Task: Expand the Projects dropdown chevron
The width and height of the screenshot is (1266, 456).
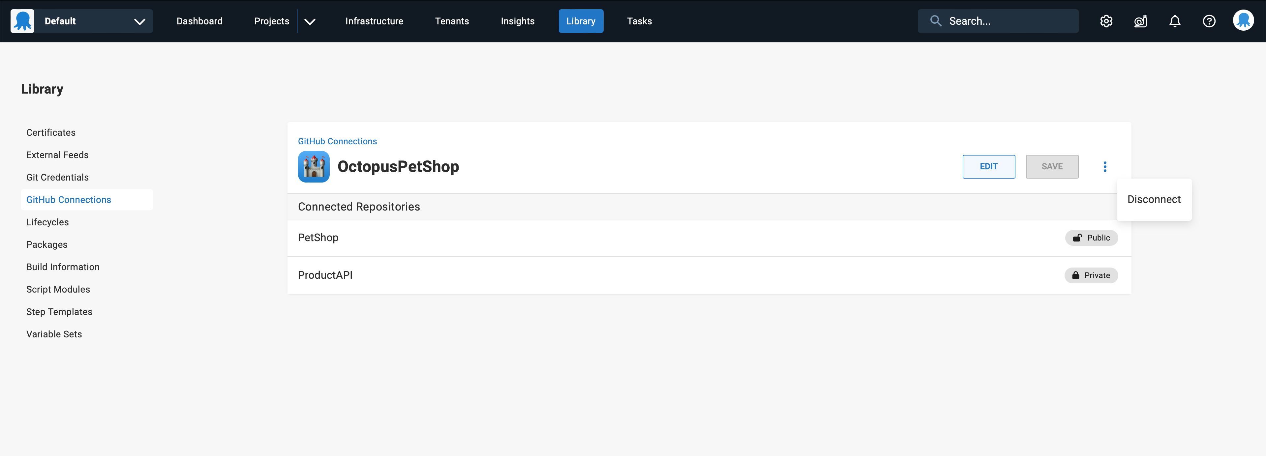Action: point(310,21)
